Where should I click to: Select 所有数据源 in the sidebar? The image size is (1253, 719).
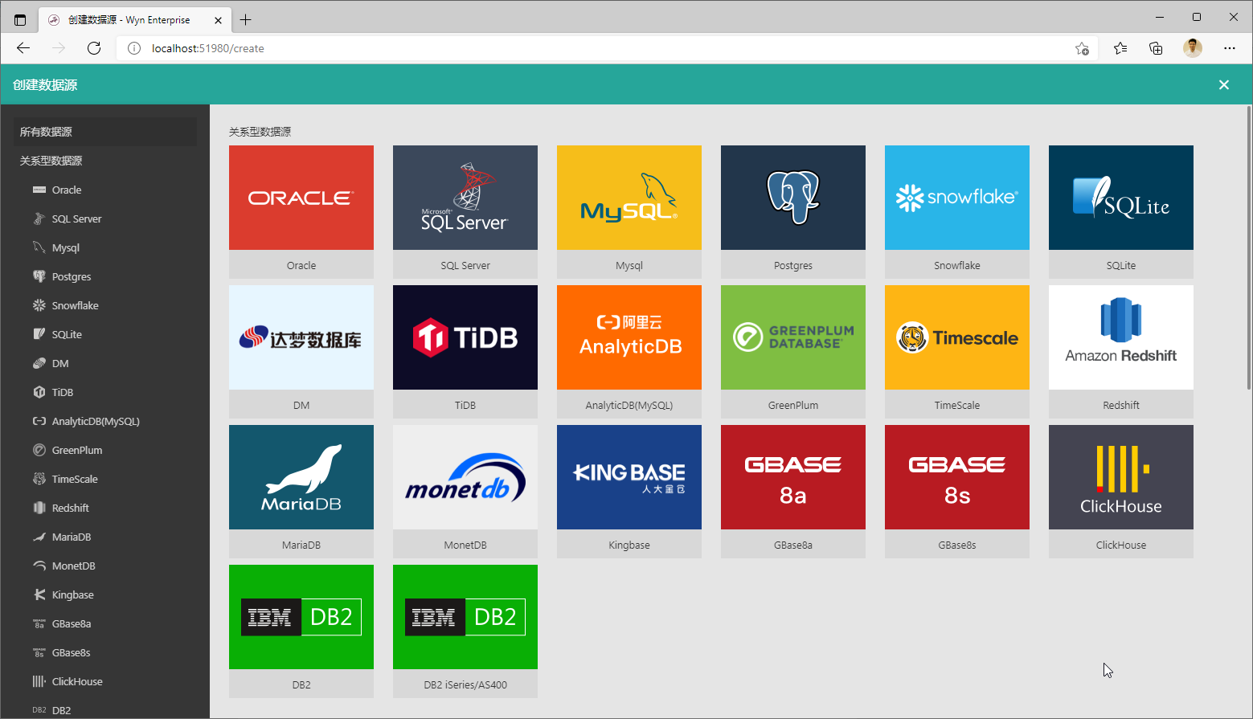tap(105, 132)
